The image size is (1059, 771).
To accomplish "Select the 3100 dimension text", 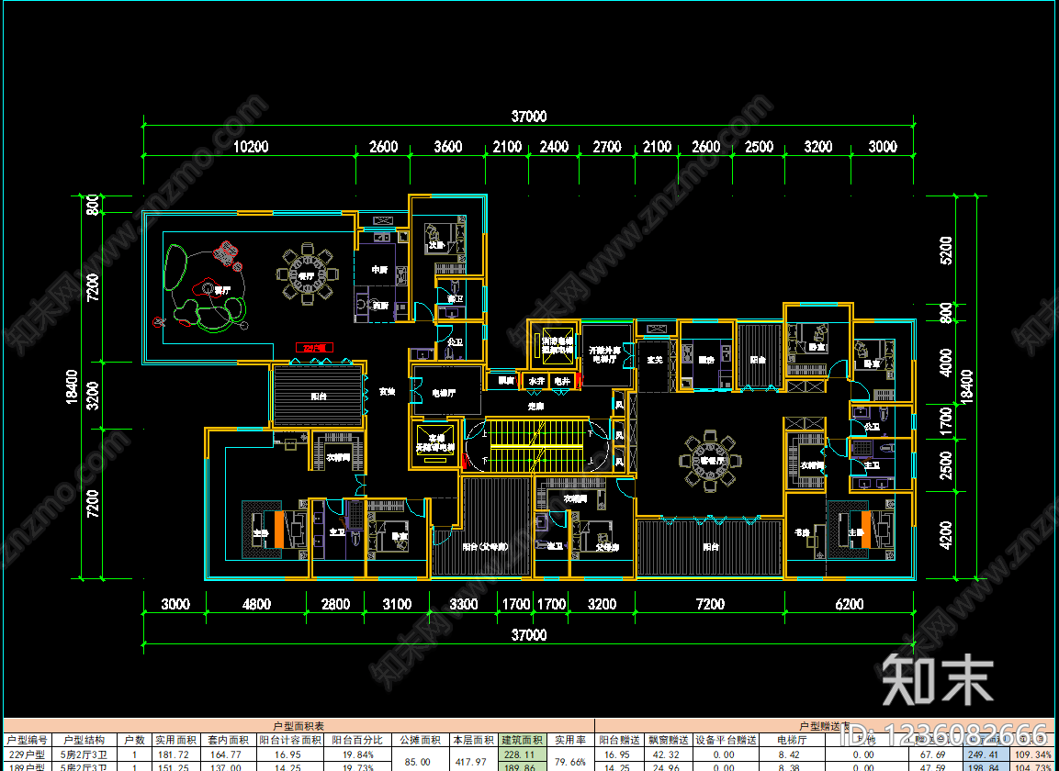I will coord(397,604).
